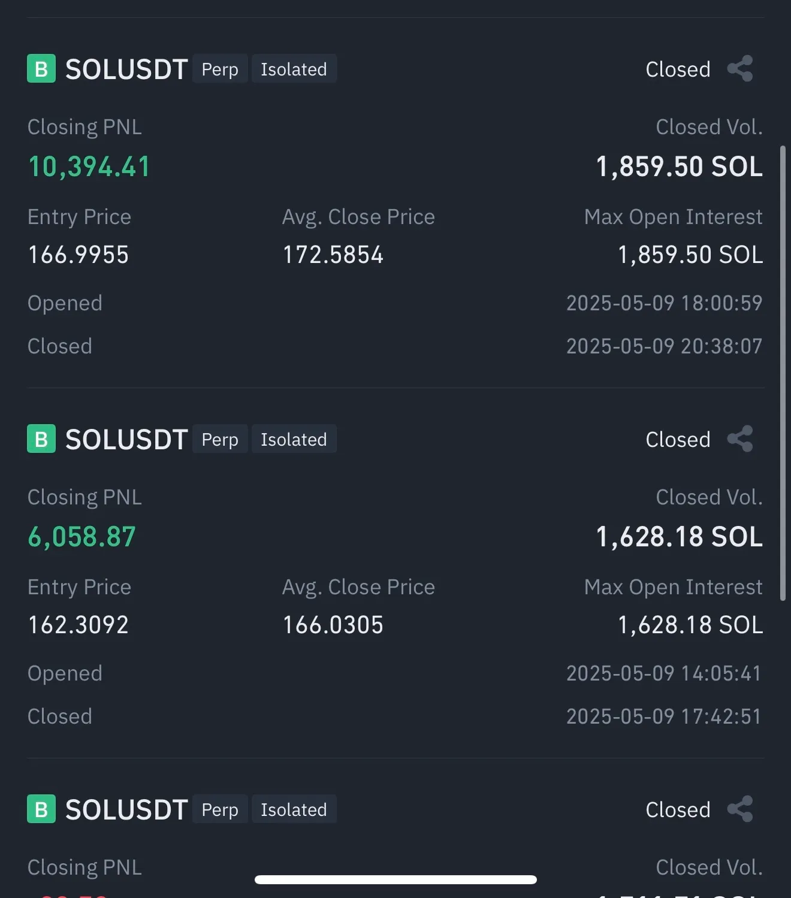Tap Isolated tag on the 6,058.87 PNL trade

coord(294,439)
